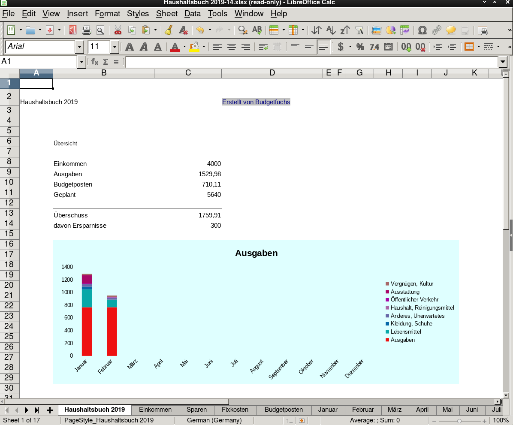Click the Export as PDF icon
Image resolution: width=513 pixels, height=425 pixels.
coord(72,30)
